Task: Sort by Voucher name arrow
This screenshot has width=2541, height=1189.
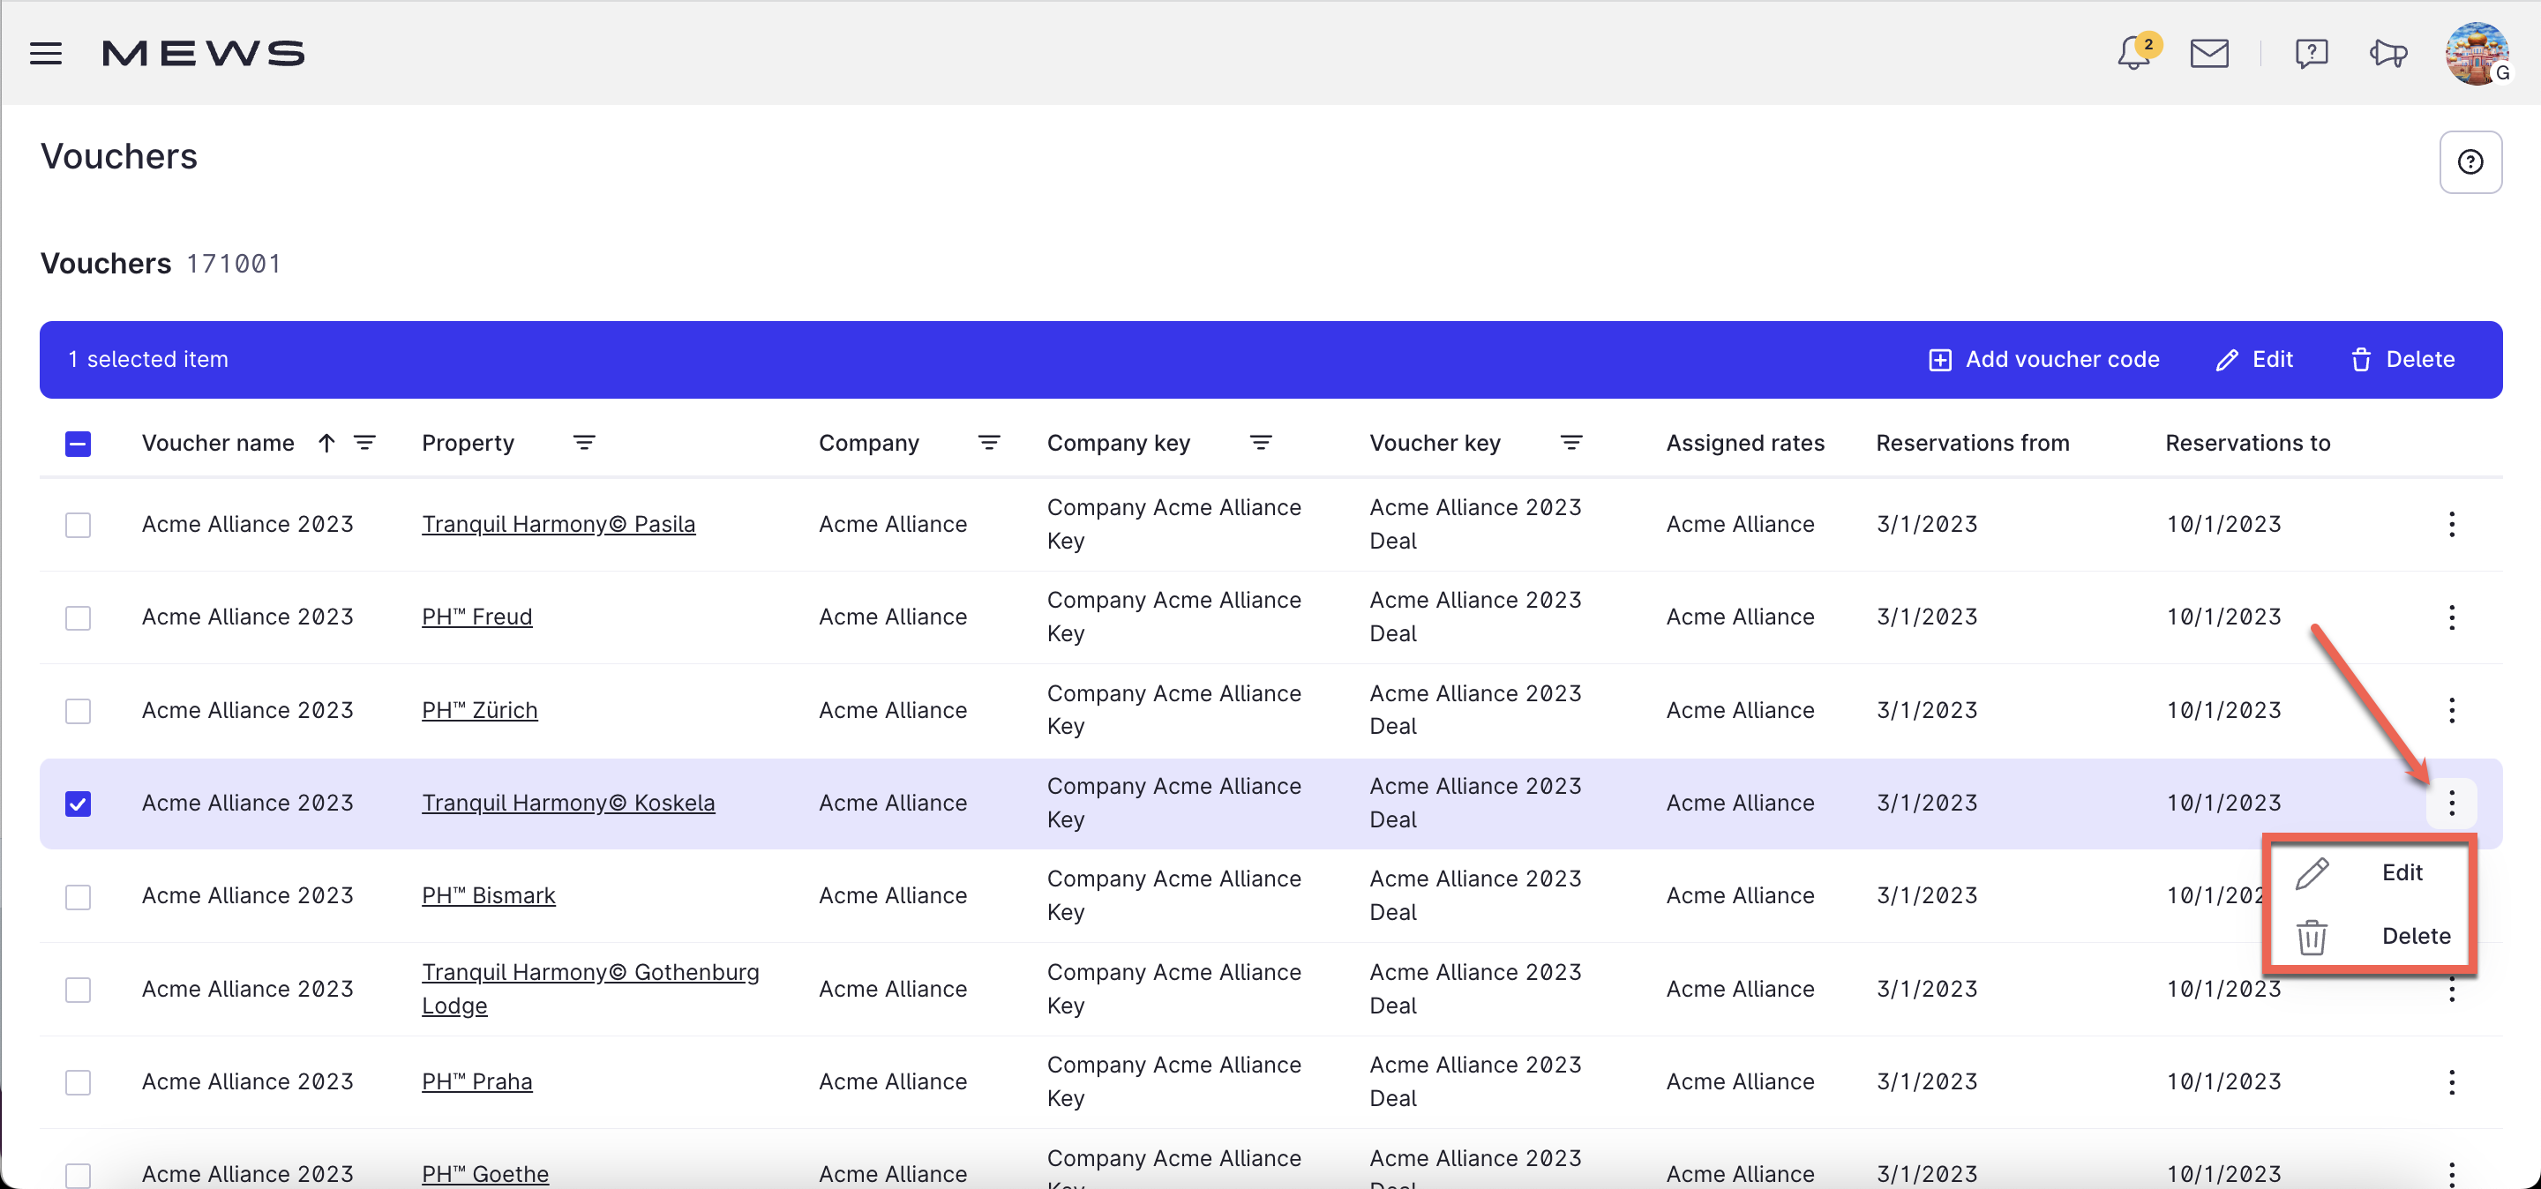Action: click(x=326, y=443)
